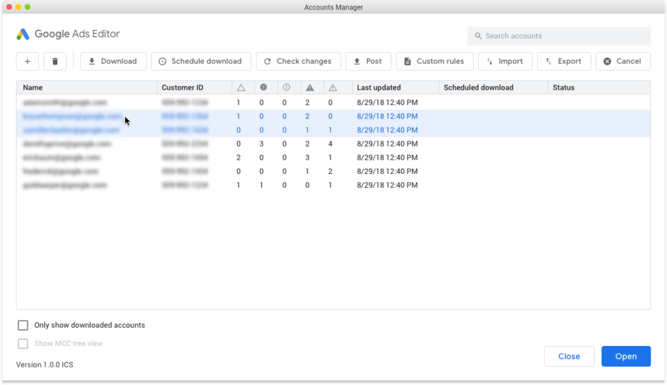This screenshot has height=385, width=667.
Task: Sort by filled triangle warning column icon
Action: tap(309, 88)
